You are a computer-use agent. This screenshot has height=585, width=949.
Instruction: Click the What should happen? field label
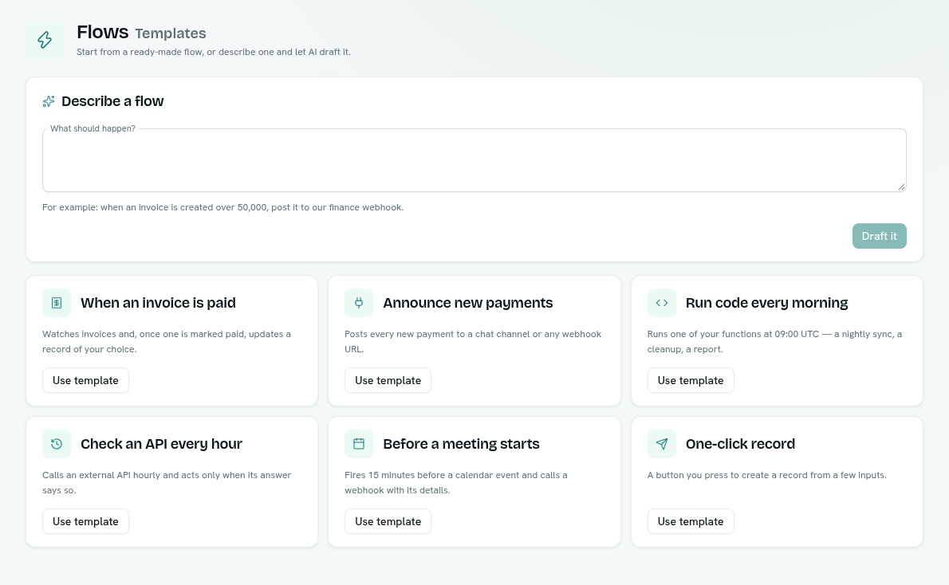tap(93, 128)
